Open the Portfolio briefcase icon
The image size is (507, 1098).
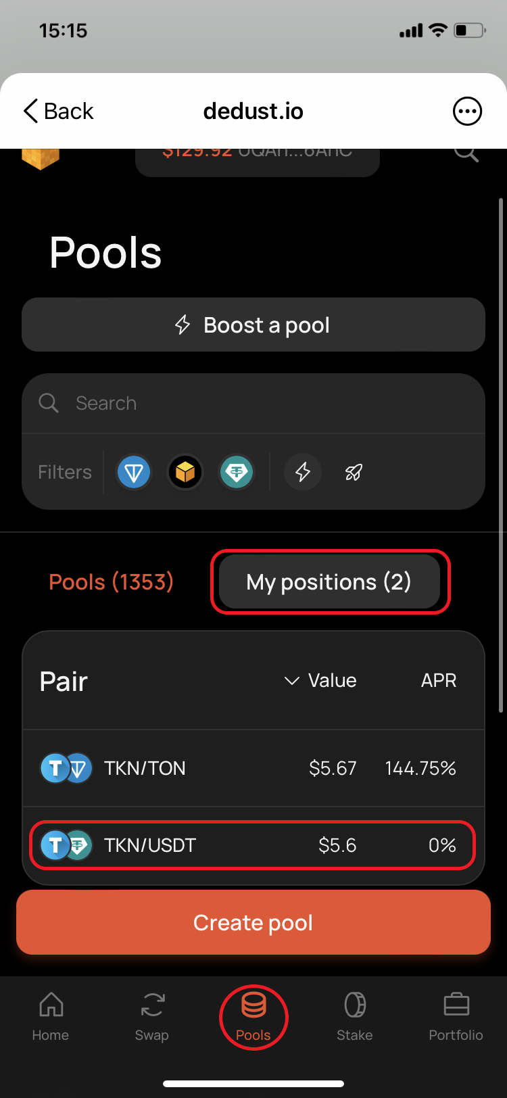click(456, 1005)
